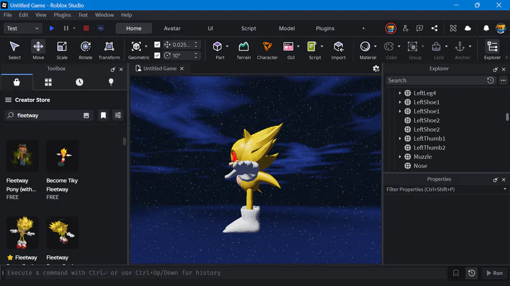This screenshot has height=286, width=510.
Task: Click the Script toolbar icon
Action: click(312, 47)
